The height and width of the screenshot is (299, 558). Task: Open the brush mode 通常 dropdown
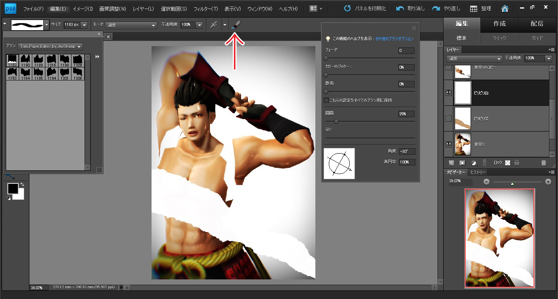131,25
